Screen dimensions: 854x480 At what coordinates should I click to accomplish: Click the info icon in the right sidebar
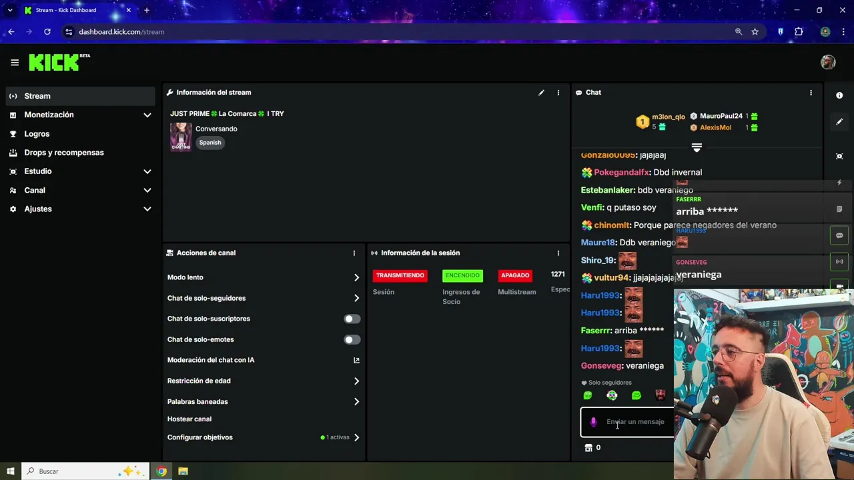tap(839, 95)
